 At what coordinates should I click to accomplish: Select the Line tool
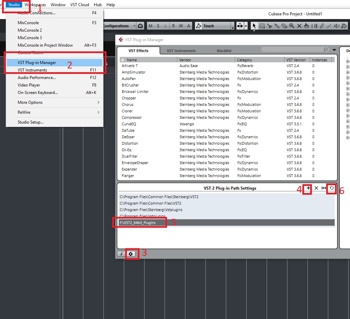pyautogui.click(x=329, y=26)
